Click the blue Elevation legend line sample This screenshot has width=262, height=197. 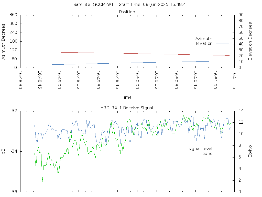222,44
